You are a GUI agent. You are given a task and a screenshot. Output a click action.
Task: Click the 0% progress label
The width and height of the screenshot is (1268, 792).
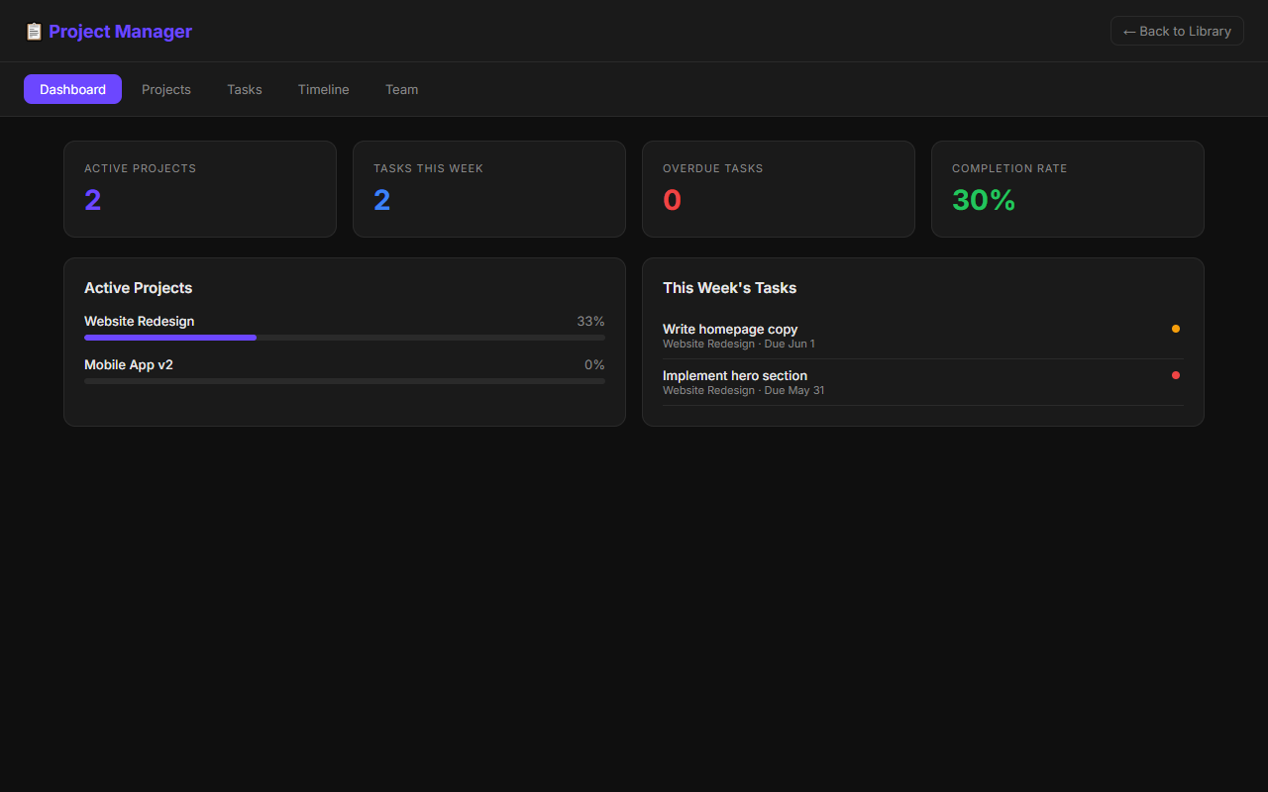coord(594,365)
